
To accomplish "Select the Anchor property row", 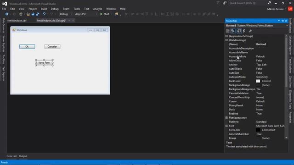I will click(x=255, y=65).
